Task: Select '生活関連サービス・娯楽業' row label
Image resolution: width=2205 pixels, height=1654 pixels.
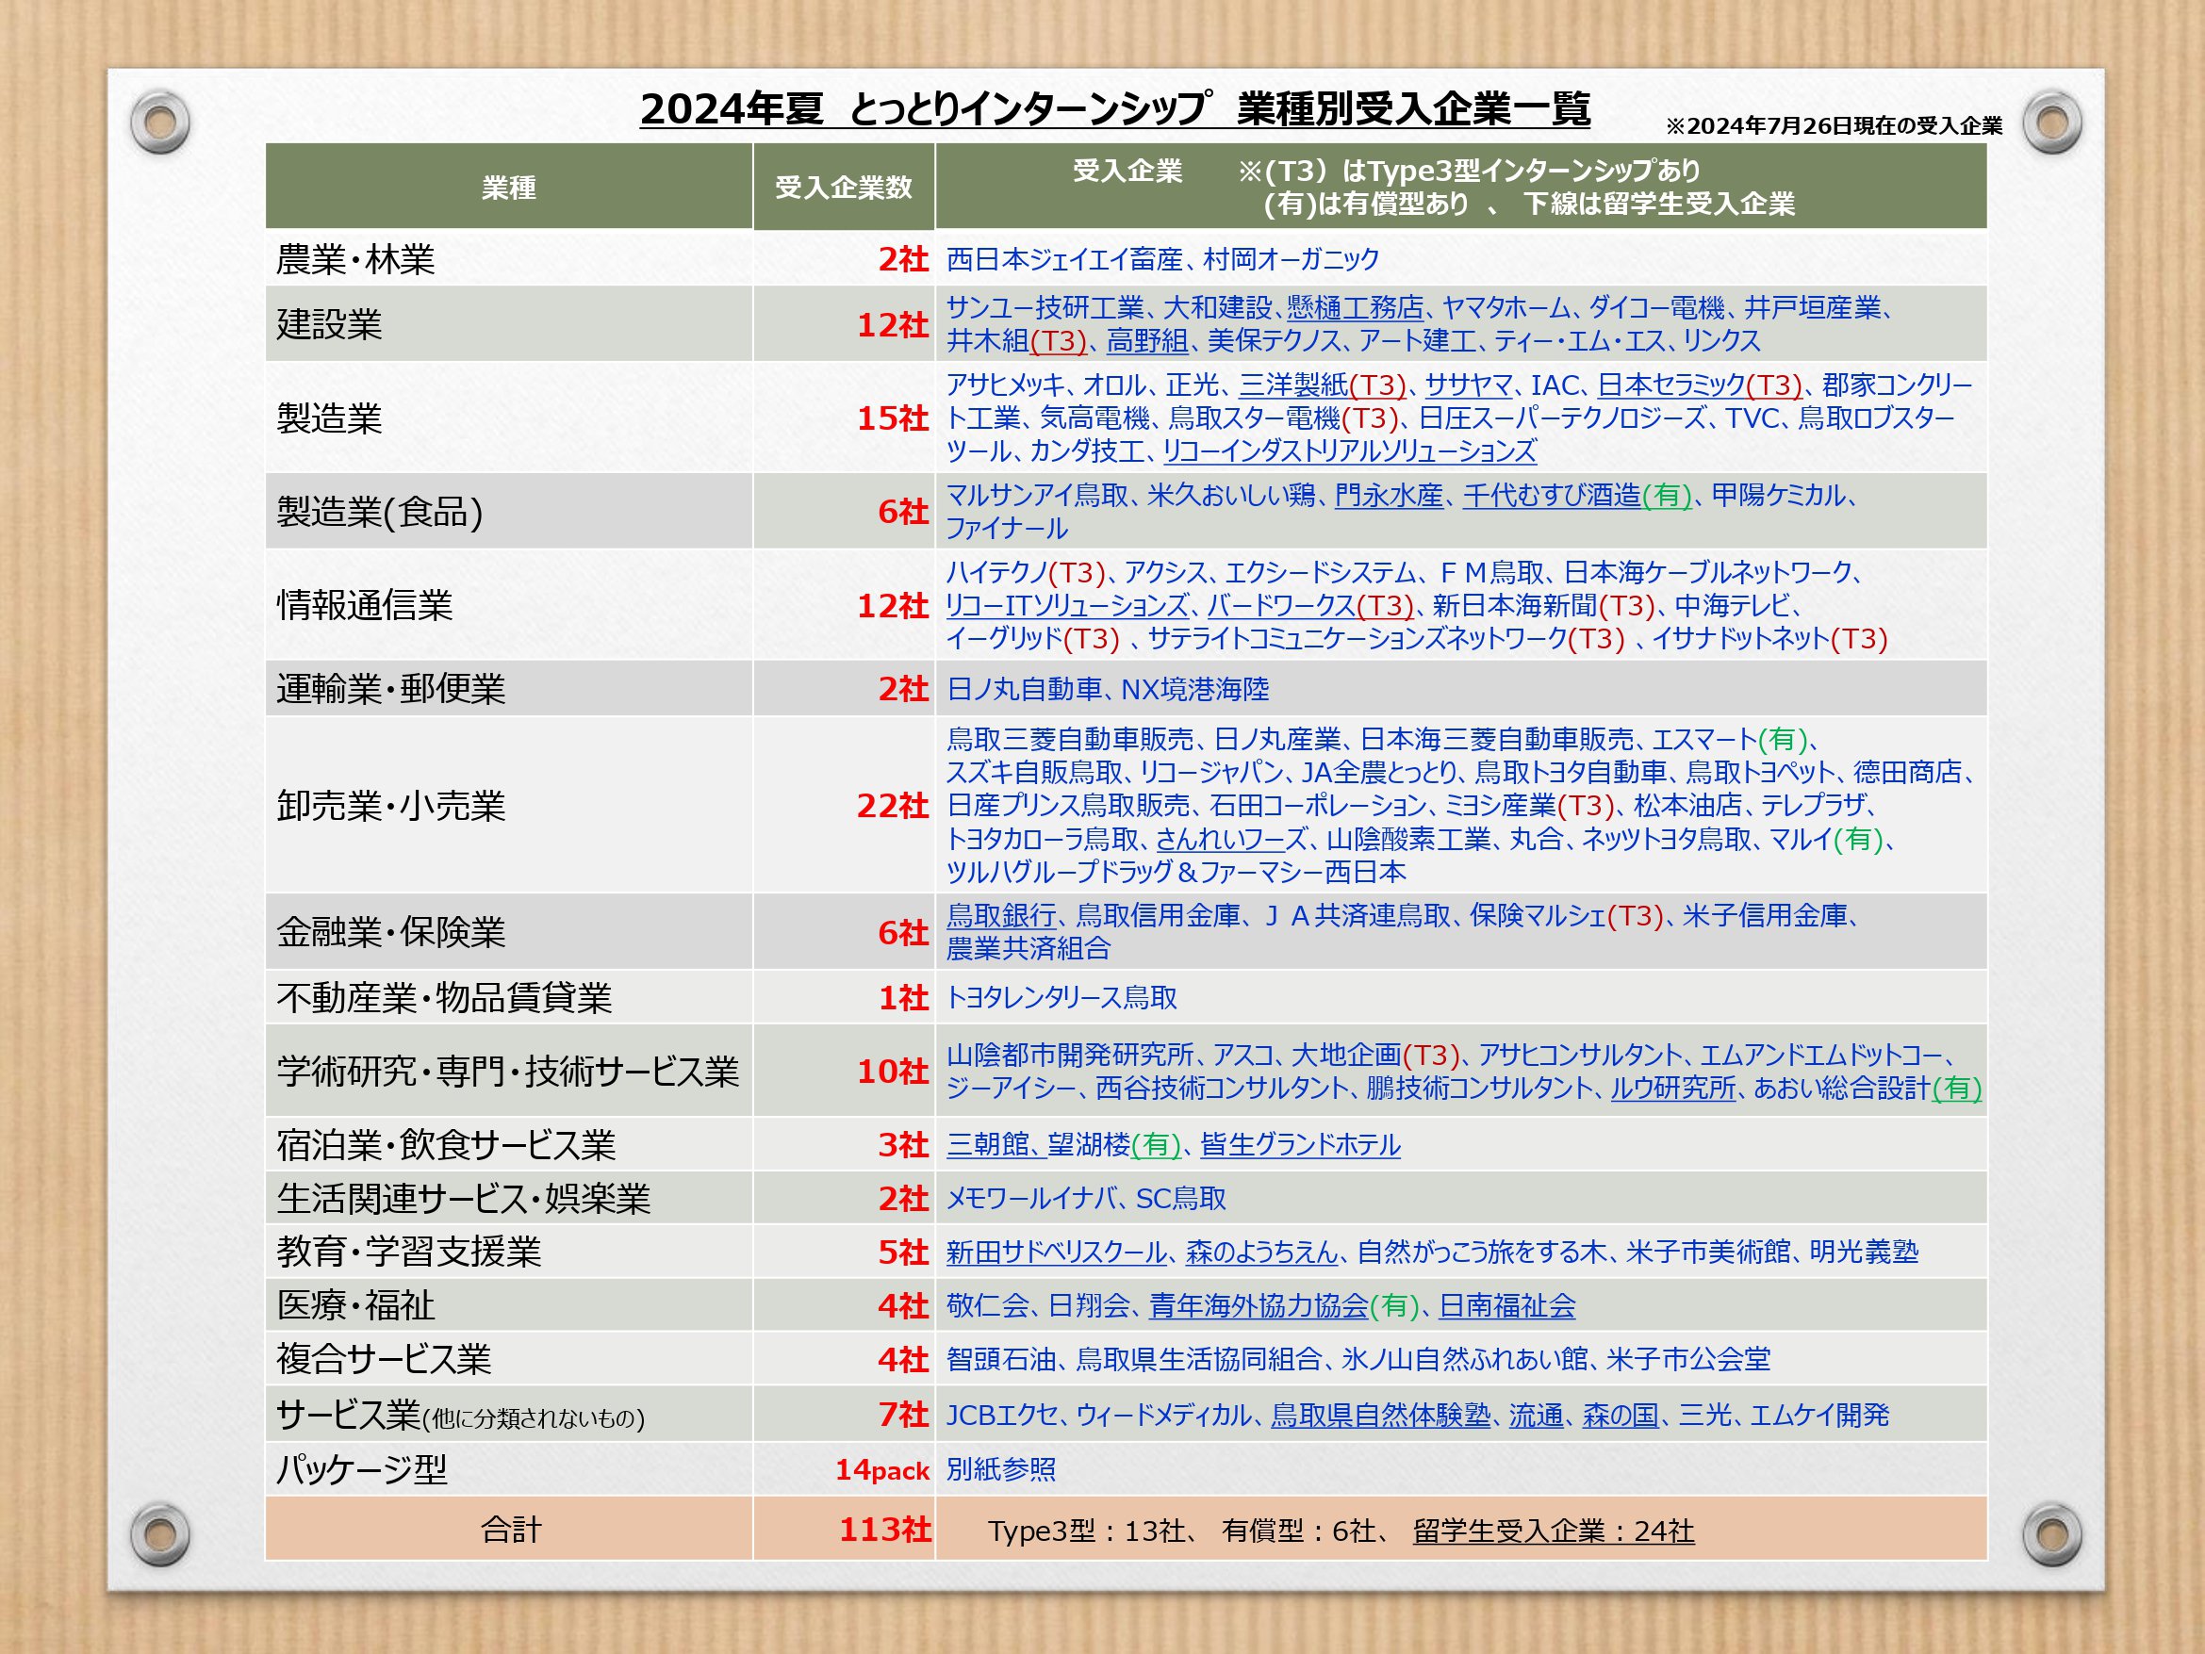Action: (x=464, y=1198)
